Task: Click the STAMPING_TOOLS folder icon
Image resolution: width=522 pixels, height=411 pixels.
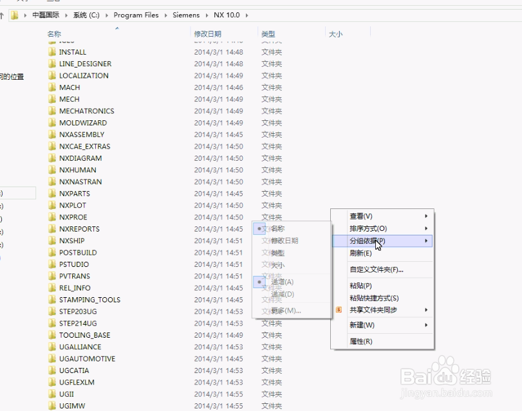Action: [x=52, y=300]
